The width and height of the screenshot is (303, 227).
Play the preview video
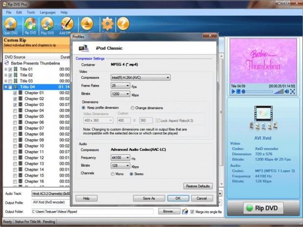[x=233, y=91]
